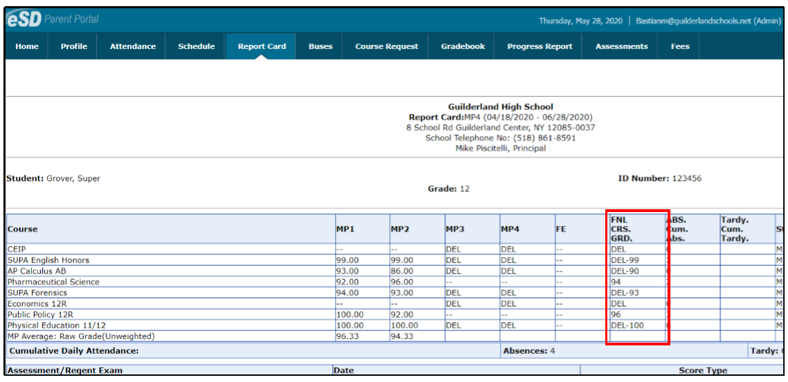Switch to the Schedule tab
The image size is (788, 382).
point(197,46)
